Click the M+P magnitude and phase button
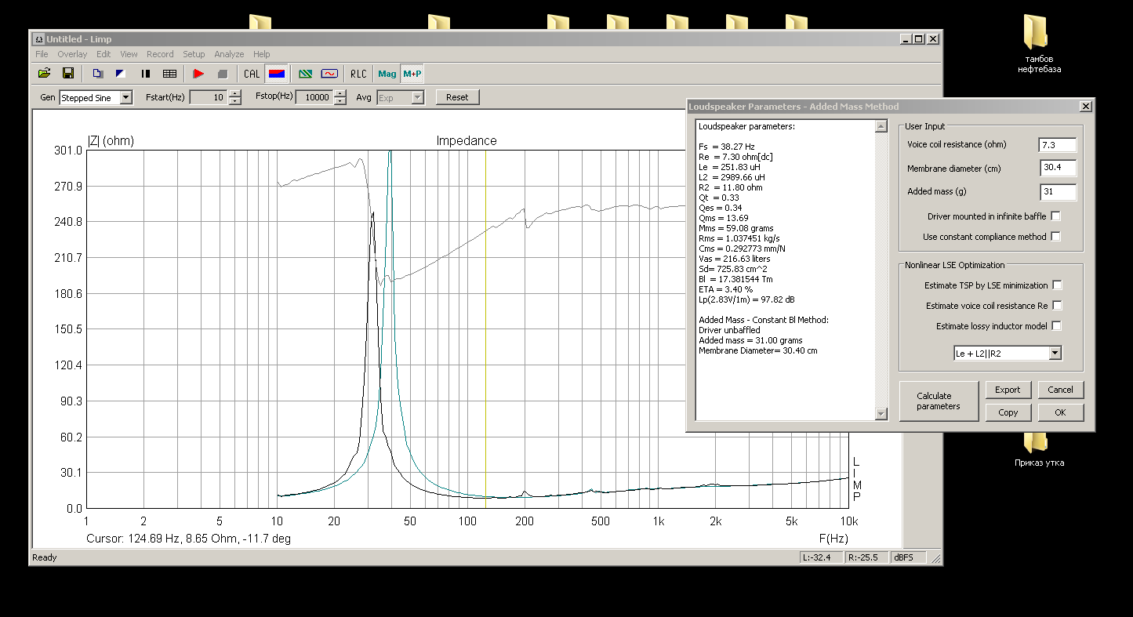1133x617 pixels. [412, 74]
